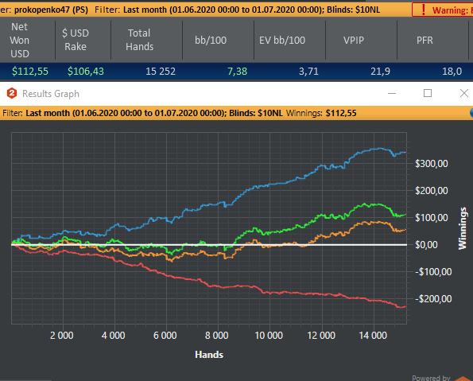Screen dimensions: 473x381
Task: Click the $300,00 axis label
Action: point(432,164)
